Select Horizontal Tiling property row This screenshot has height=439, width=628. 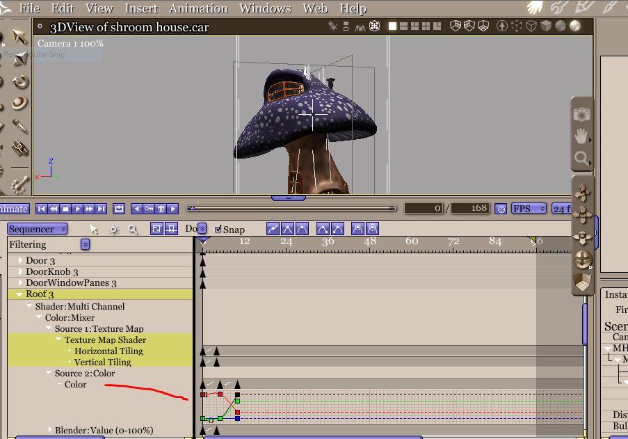100,351
